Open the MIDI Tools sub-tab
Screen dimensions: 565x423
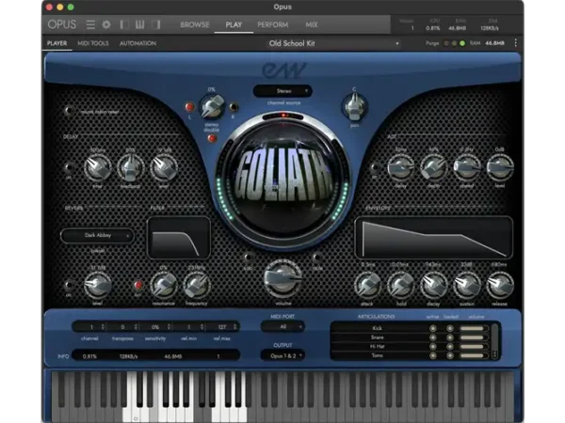click(93, 43)
